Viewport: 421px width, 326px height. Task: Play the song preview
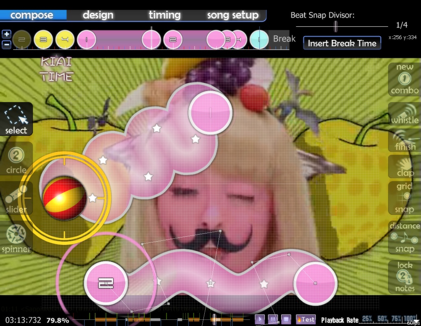click(x=260, y=319)
